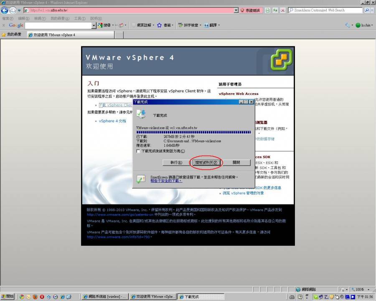The image size is (376, 301).
Task: Open the Google toolbar search box dropdown
Action: [94, 26]
